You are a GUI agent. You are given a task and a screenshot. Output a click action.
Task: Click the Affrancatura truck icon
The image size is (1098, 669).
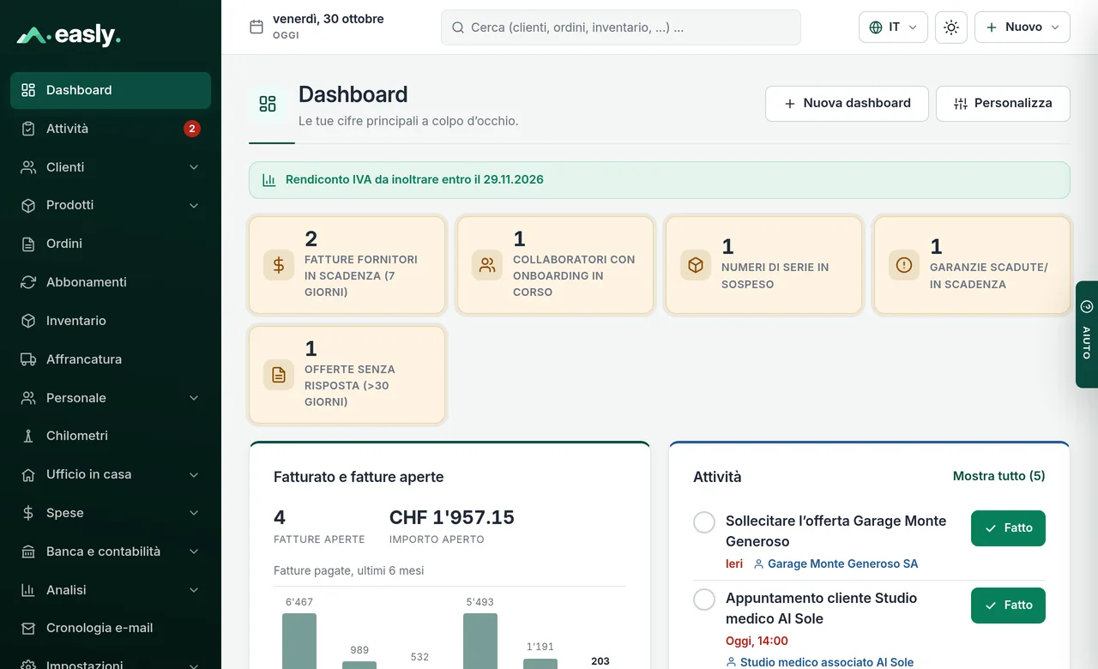[x=28, y=359]
